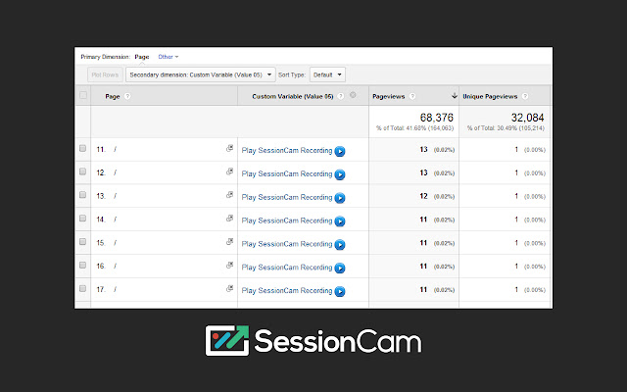
Task: Toggle the select-all rows checkbox in header
Action: coord(83,95)
